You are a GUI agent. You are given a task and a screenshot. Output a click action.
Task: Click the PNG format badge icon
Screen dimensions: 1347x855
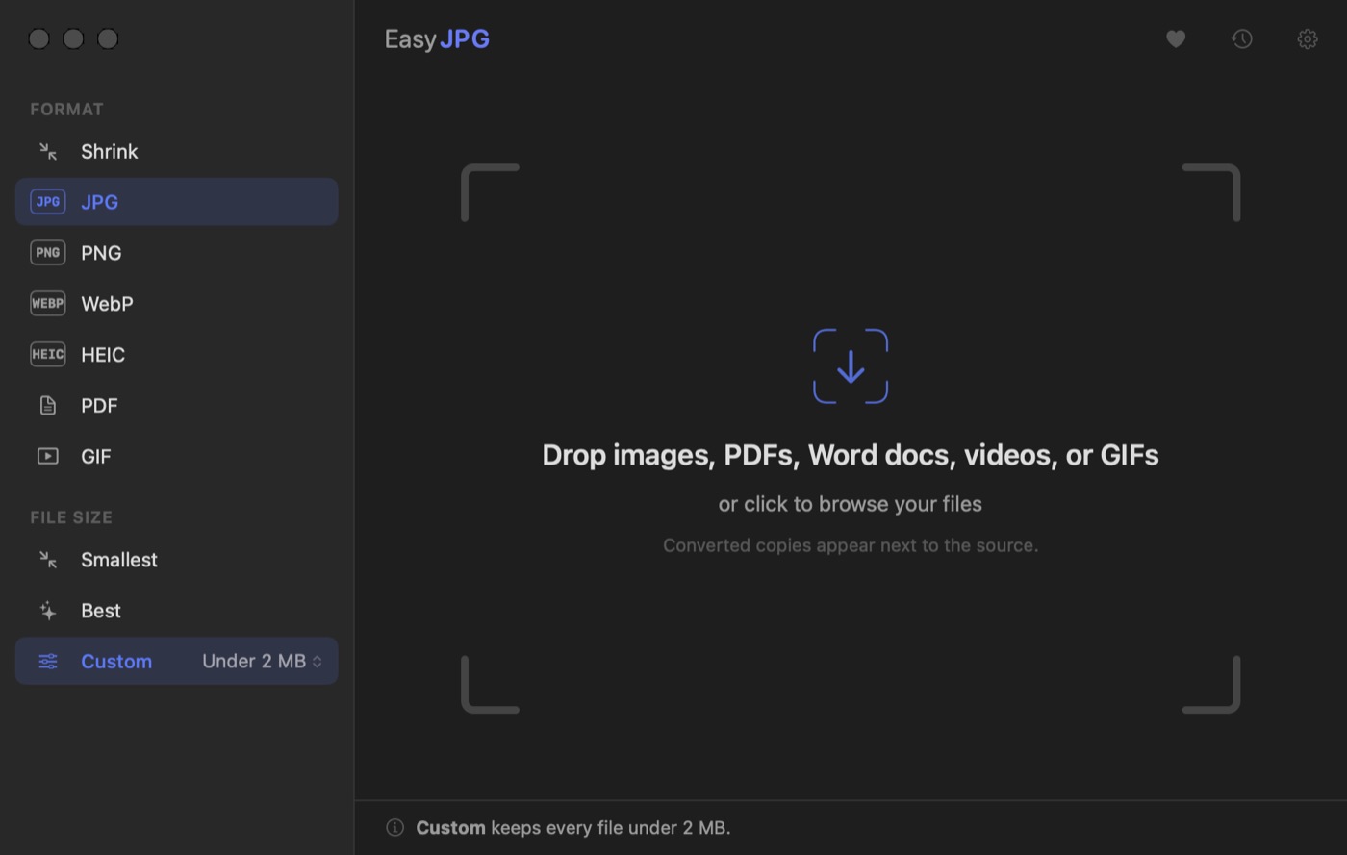48,253
